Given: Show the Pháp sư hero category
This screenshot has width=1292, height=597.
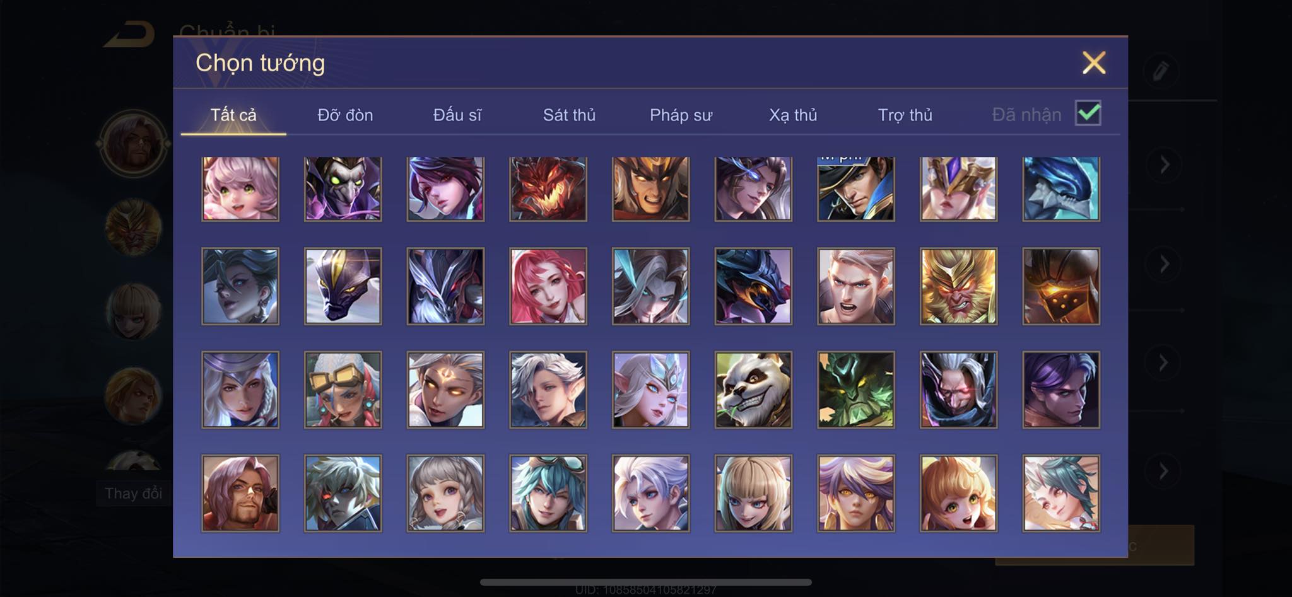Looking at the screenshot, I should [x=681, y=115].
